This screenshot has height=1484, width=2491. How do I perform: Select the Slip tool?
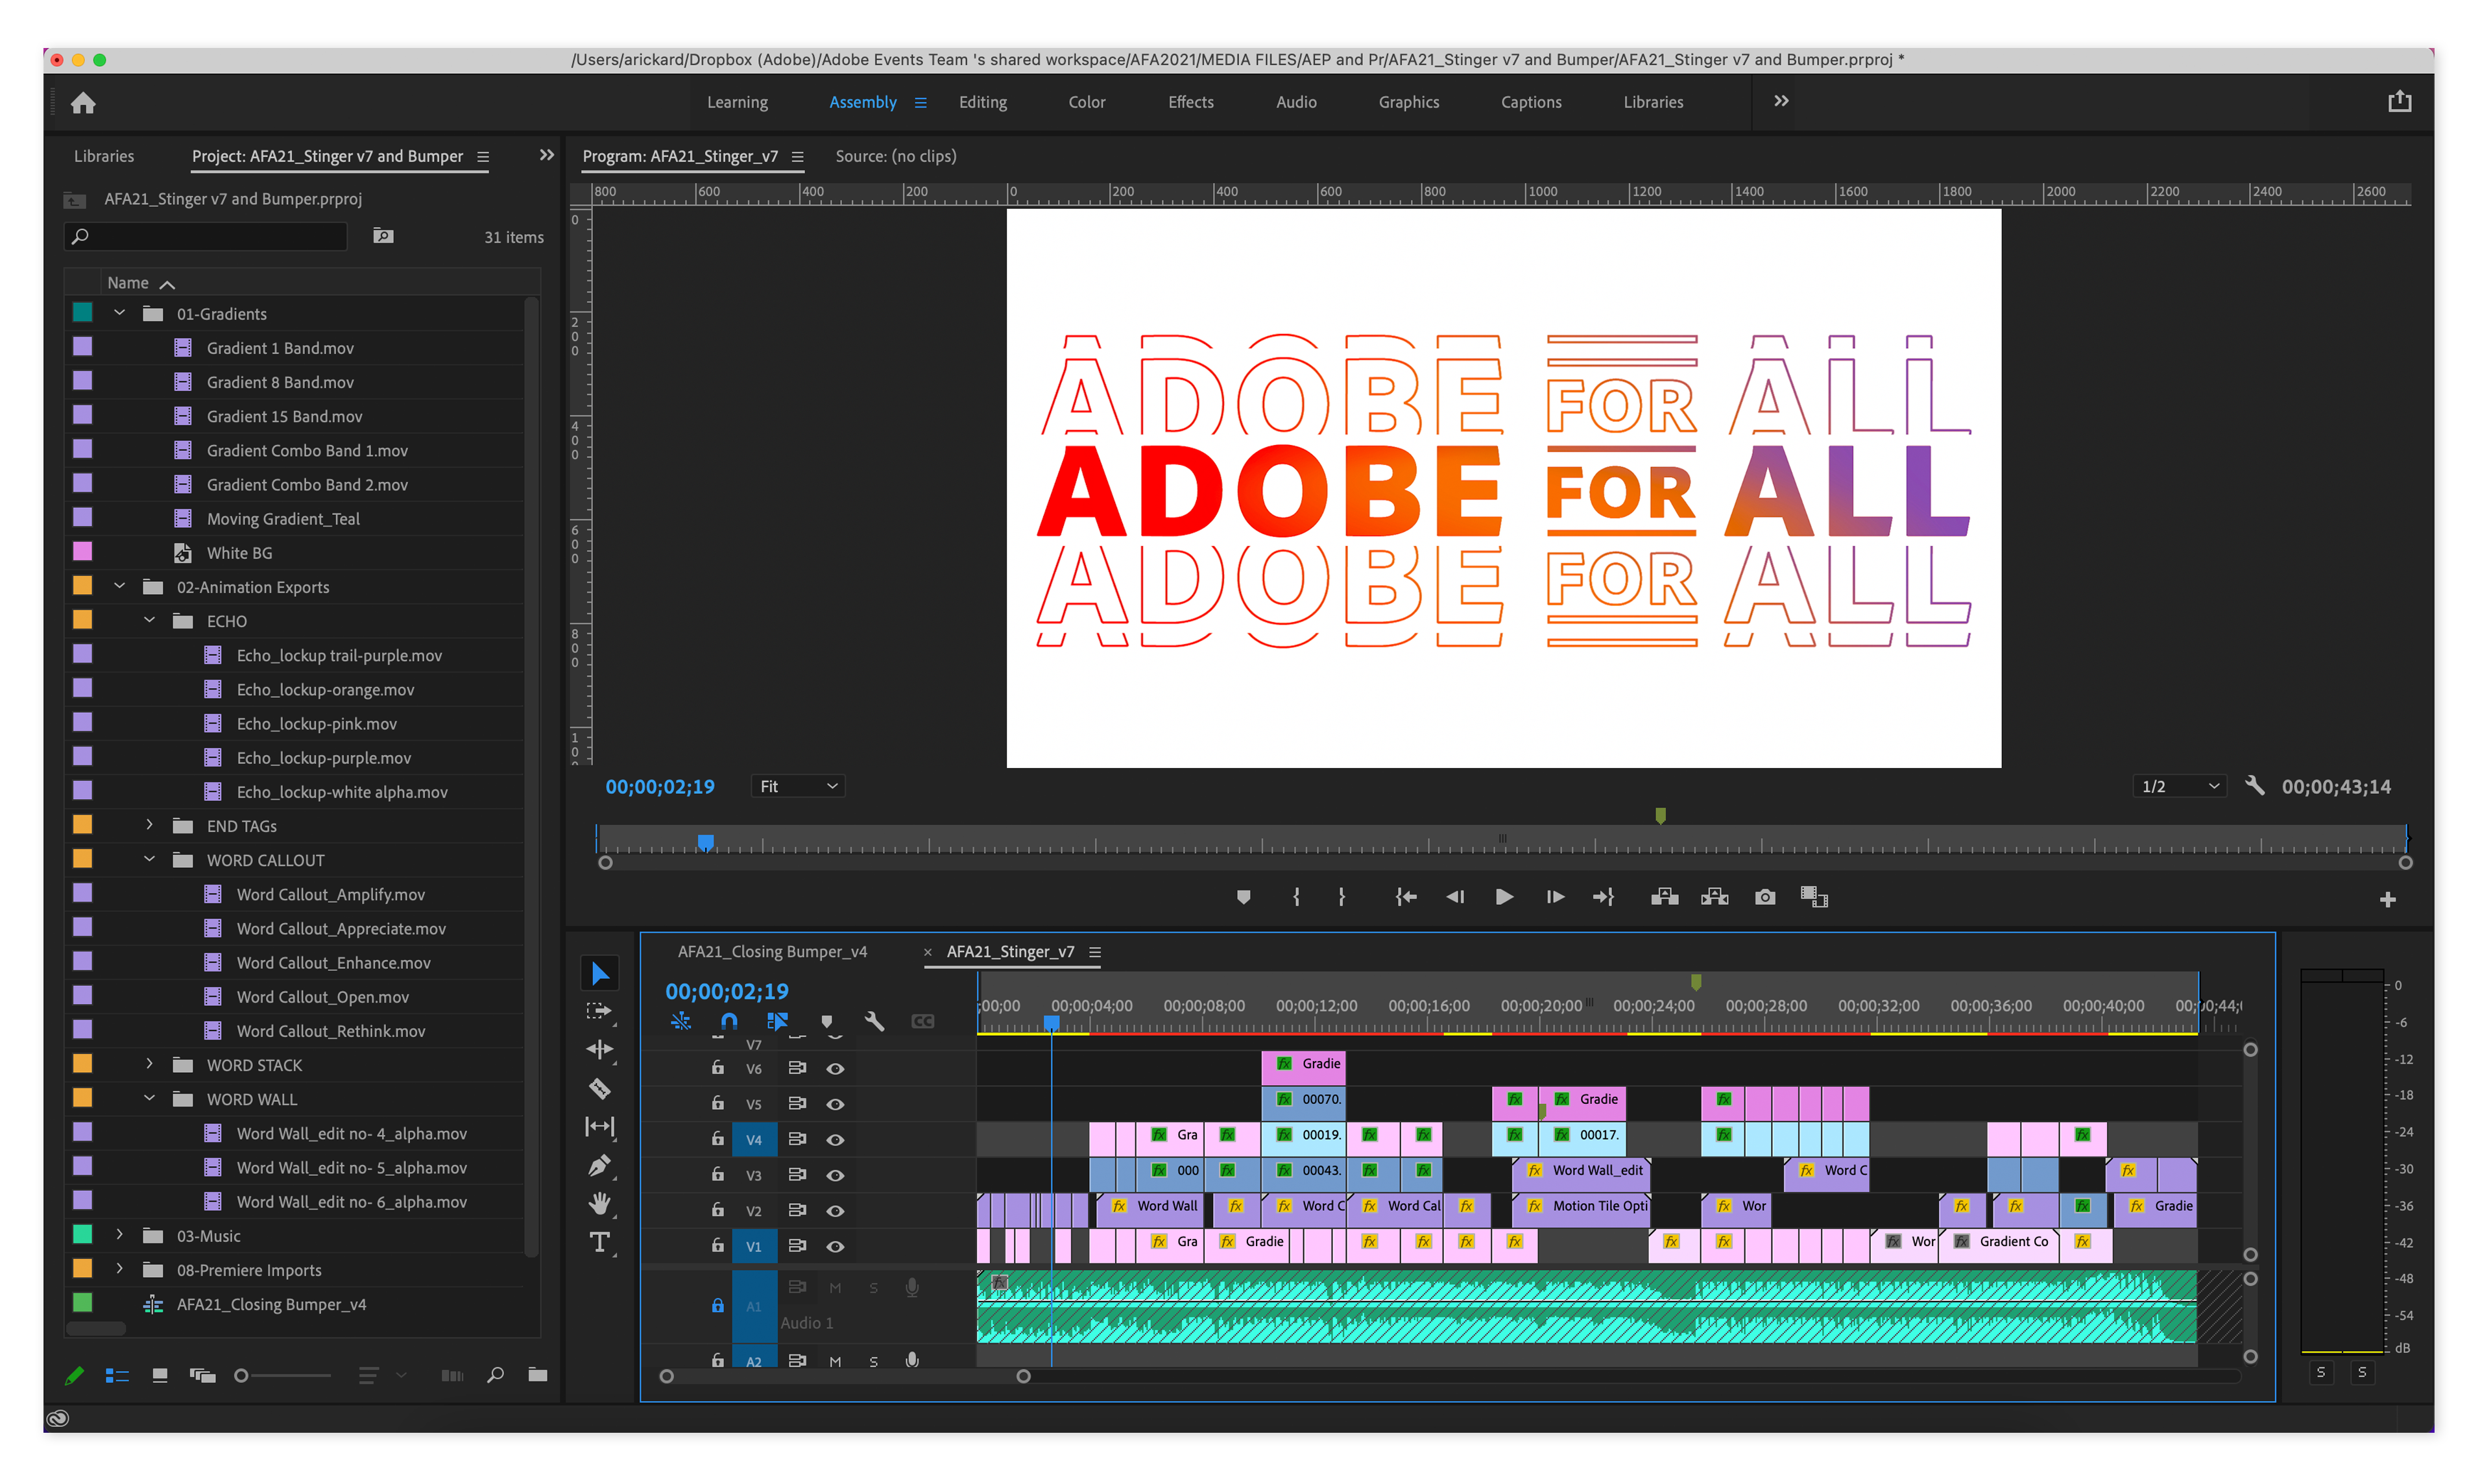(599, 1127)
